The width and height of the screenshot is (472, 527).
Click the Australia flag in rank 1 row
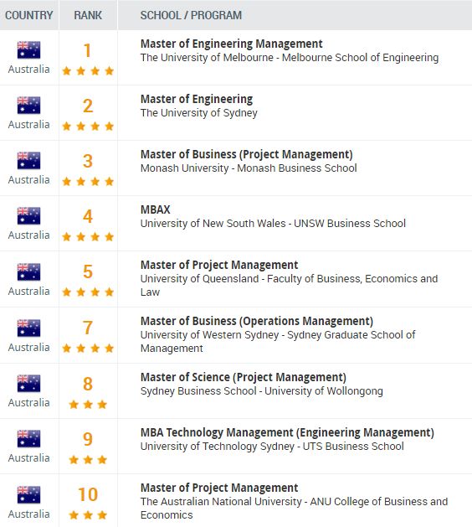coord(28,50)
